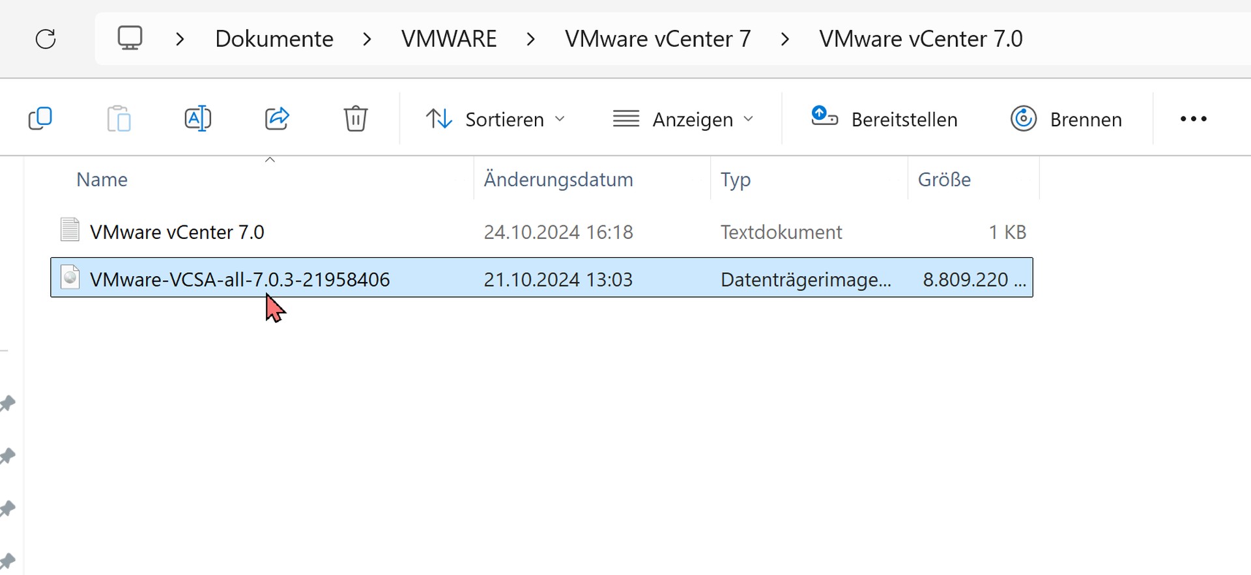Click the Rename icon in toolbar
Screen dimensions: 1251x575
pyautogui.click(x=197, y=119)
